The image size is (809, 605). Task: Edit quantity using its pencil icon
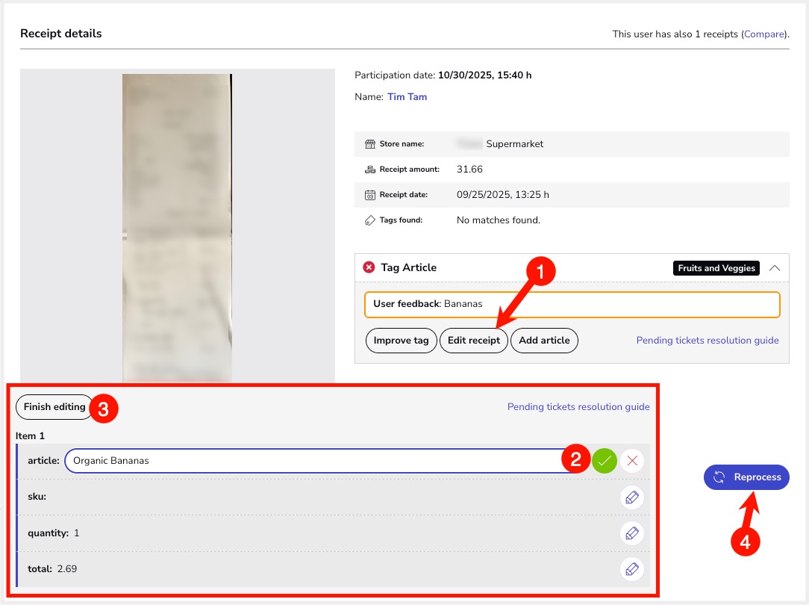coord(631,533)
